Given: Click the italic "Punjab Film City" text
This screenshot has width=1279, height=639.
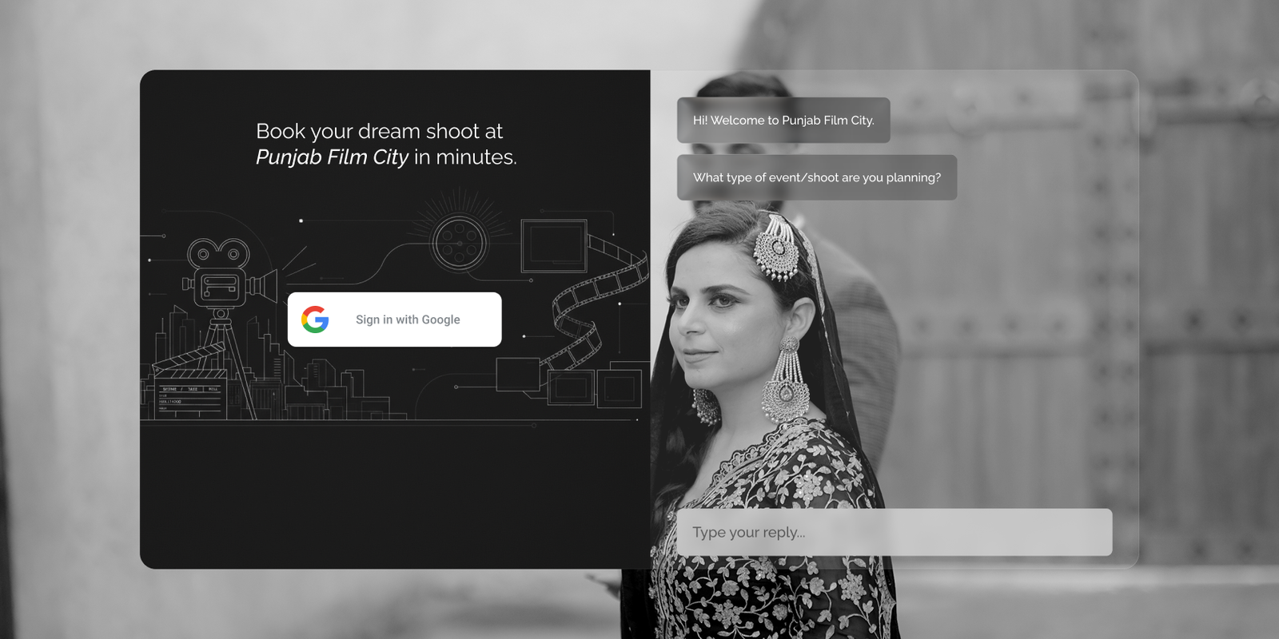Looking at the screenshot, I should (x=332, y=157).
